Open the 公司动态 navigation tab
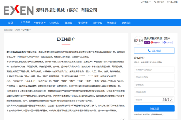Screen dimensions: 181x120 point(54,23)
